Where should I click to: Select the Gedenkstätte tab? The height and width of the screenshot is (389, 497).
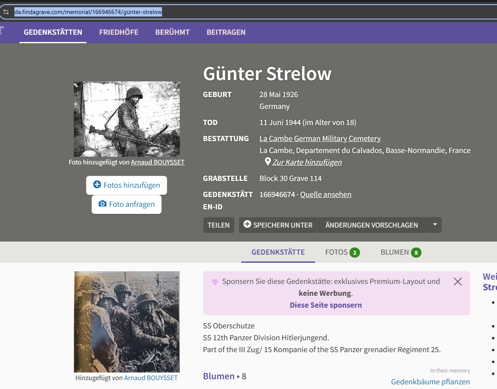tap(278, 253)
